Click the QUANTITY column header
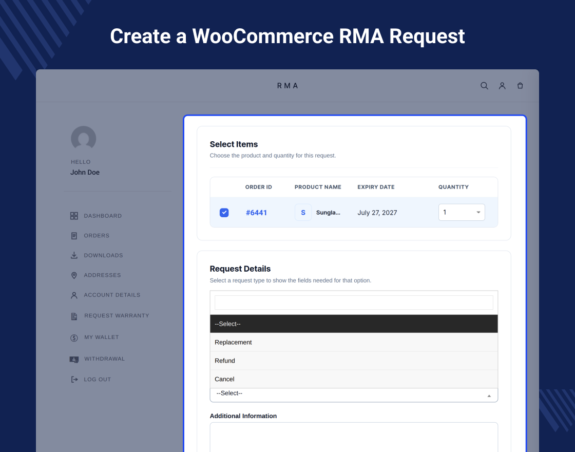The height and width of the screenshot is (452, 575). (x=453, y=187)
